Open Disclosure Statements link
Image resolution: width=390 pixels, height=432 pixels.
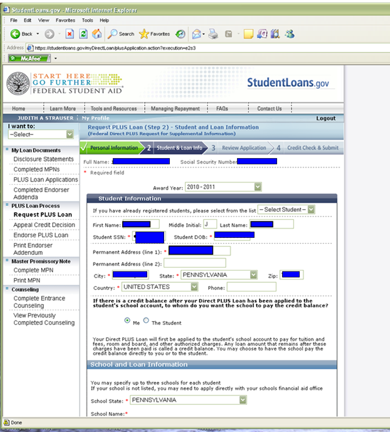click(43, 159)
